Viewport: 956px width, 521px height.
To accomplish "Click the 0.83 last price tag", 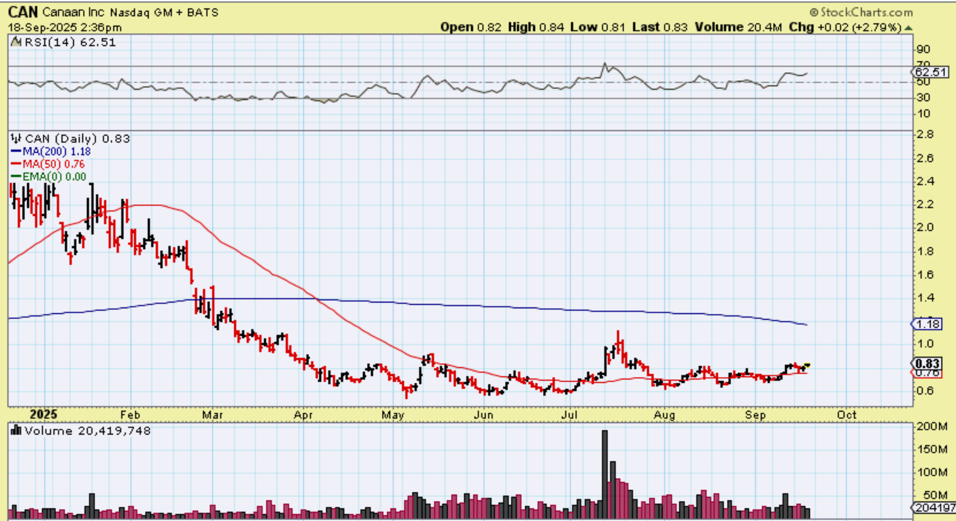I will pyautogui.click(x=927, y=364).
